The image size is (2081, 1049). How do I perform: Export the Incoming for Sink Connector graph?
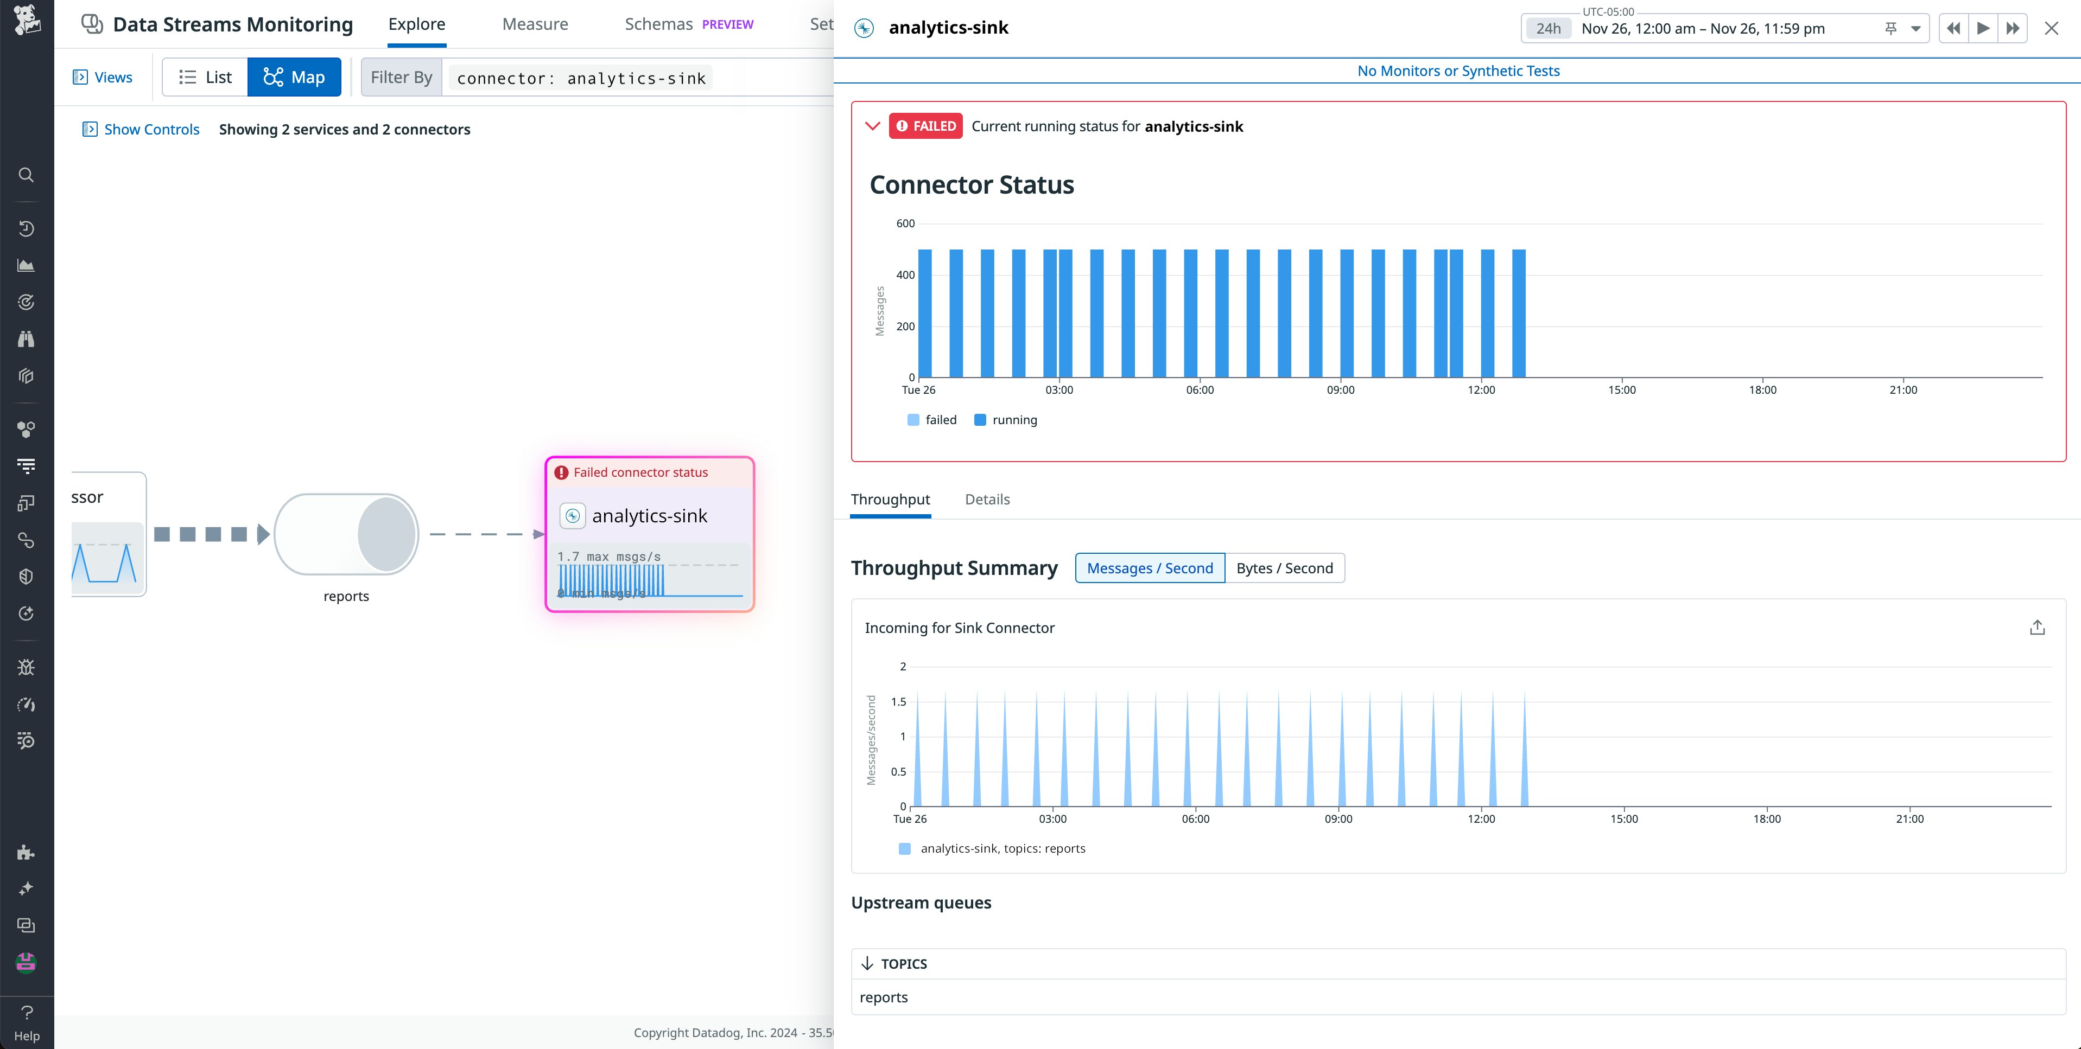click(x=2036, y=628)
